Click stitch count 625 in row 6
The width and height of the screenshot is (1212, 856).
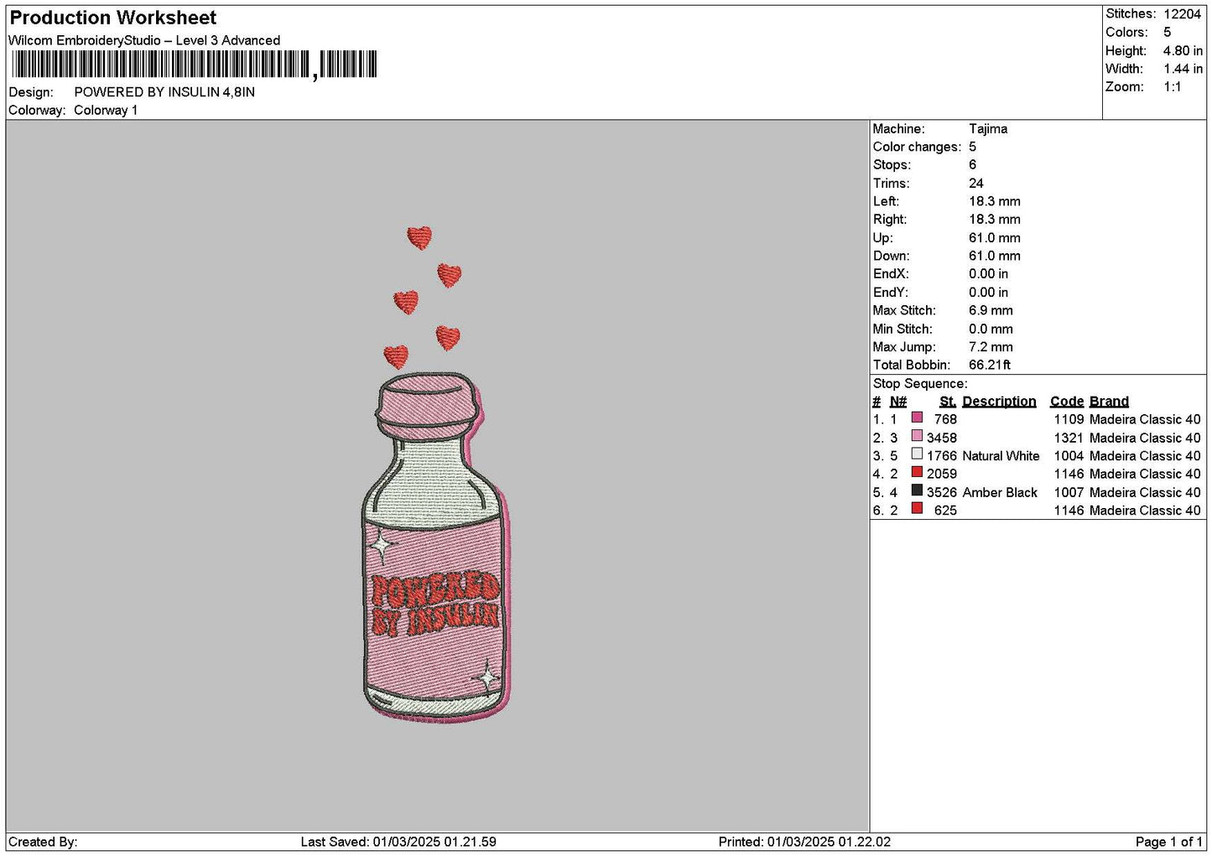pyautogui.click(x=945, y=511)
